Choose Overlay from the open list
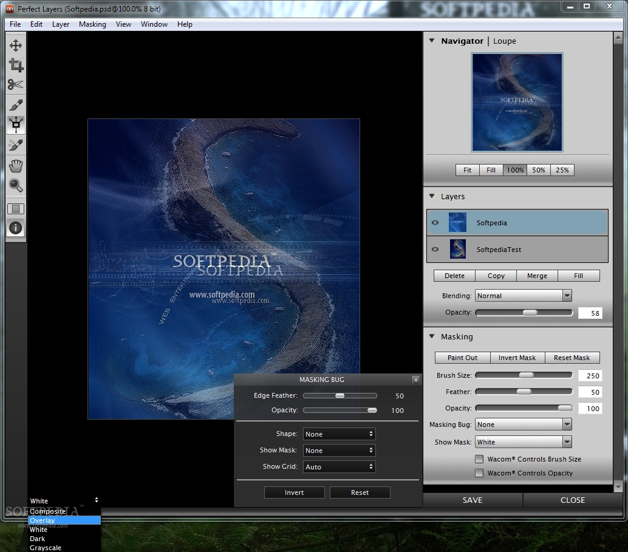The width and height of the screenshot is (628, 552). coord(64,520)
